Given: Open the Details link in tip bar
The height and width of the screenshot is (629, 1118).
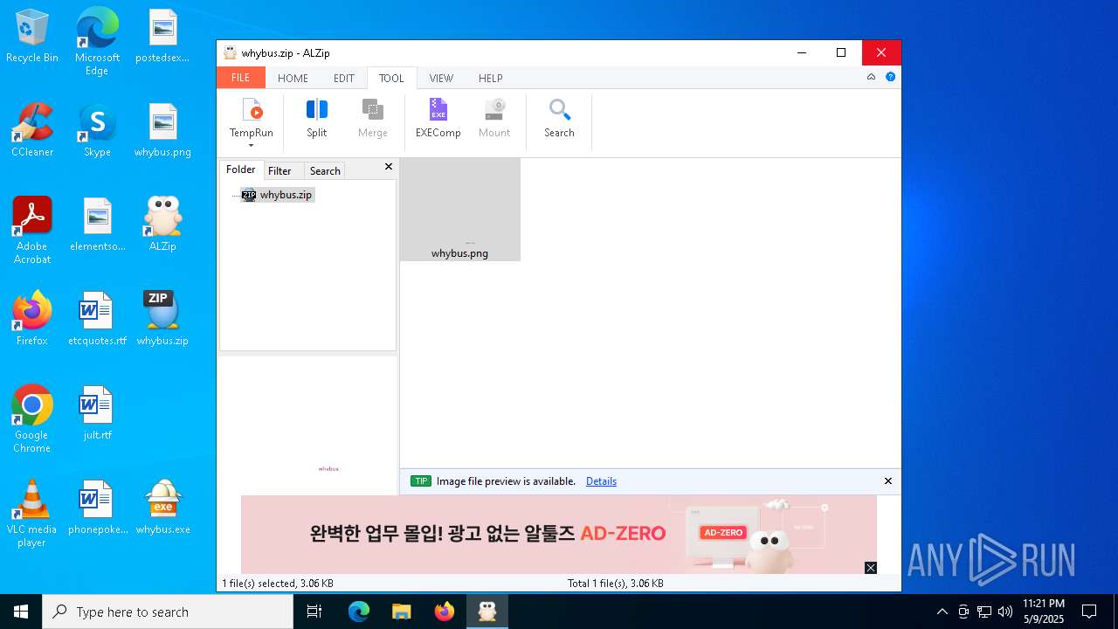Looking at the screenshot, I should click(x=601, y=481).
